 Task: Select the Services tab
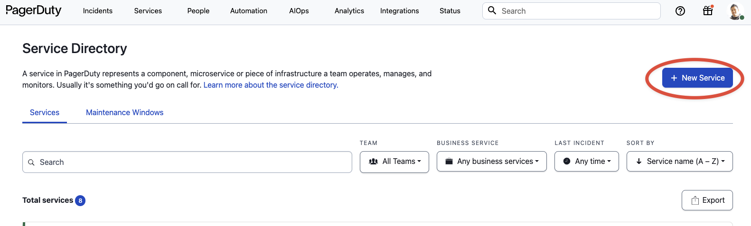tap(45, 112)
